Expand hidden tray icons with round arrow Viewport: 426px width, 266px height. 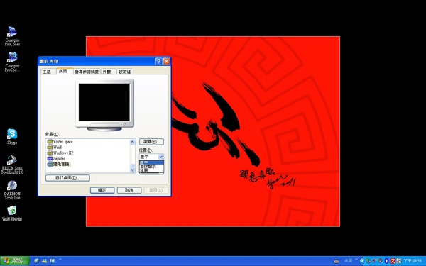[362, 261]
